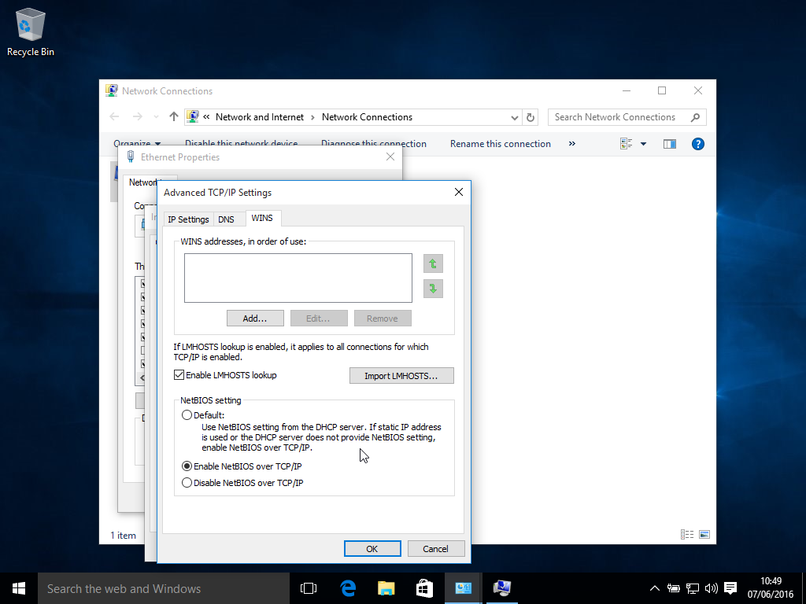Click the address bar location icon
Screen dimensions: 806x604
[x=193, y=116]
